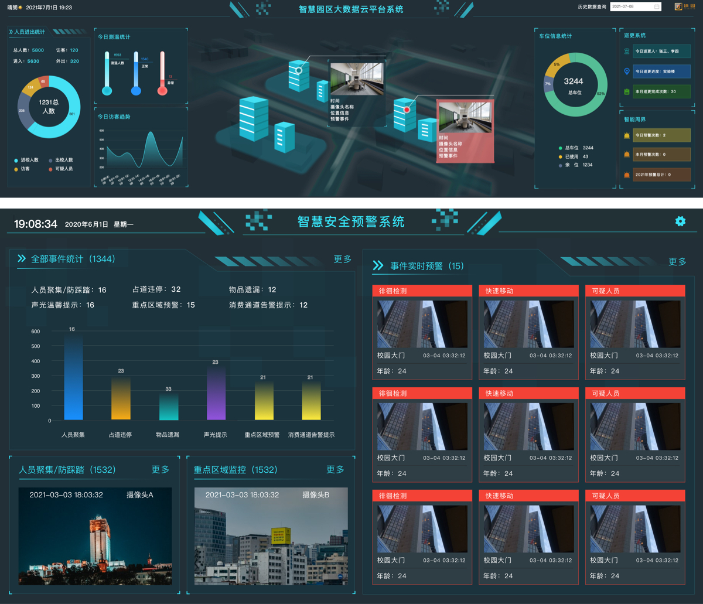Expand the 全部事件统计 panel chevron
This screenshot has height=604, width=703.
[22, 258]
